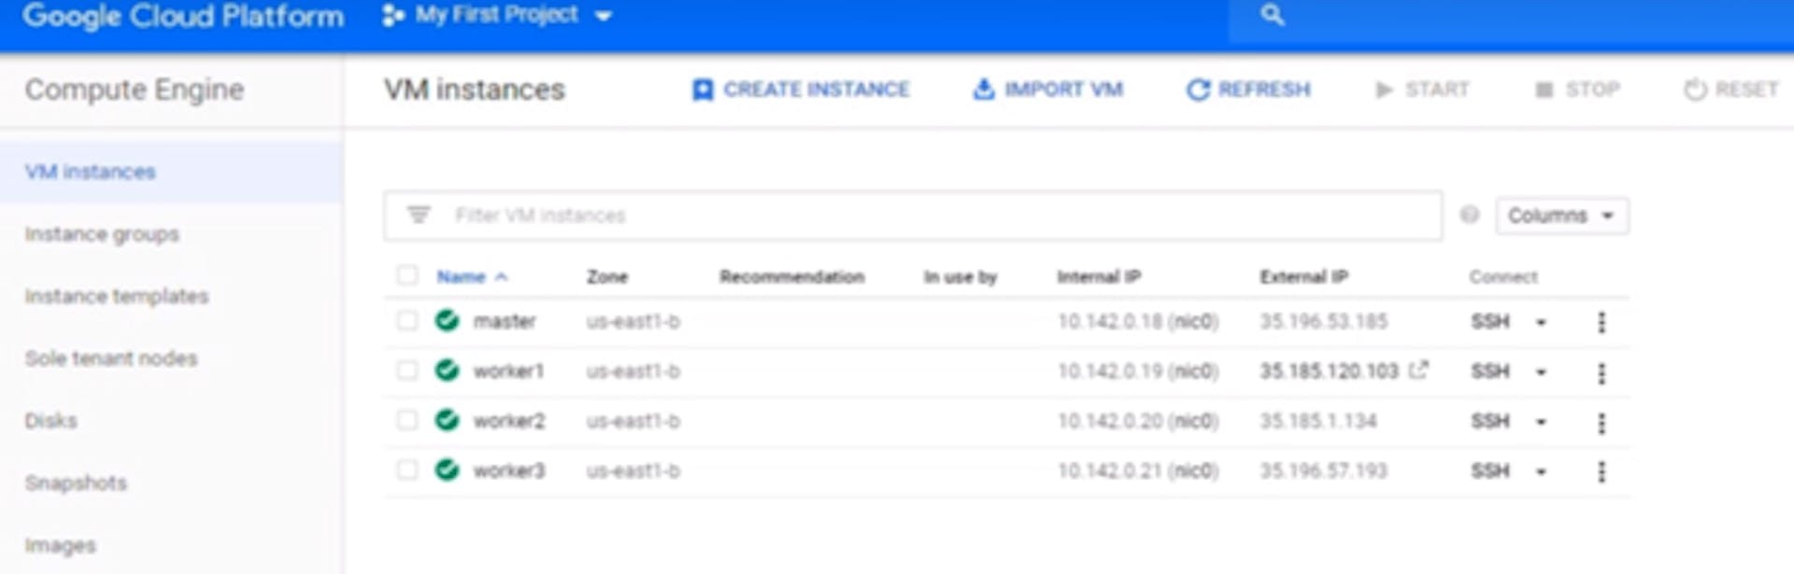This screenshot has width=1794, height=574.
Task: Open the worker1 instance name link
Action: click(508, 371)
